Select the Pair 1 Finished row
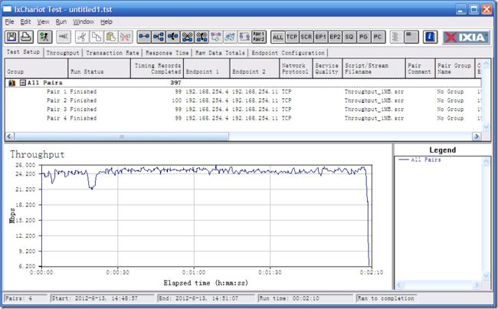Screen dimensions: 498x309 [244, 91]
